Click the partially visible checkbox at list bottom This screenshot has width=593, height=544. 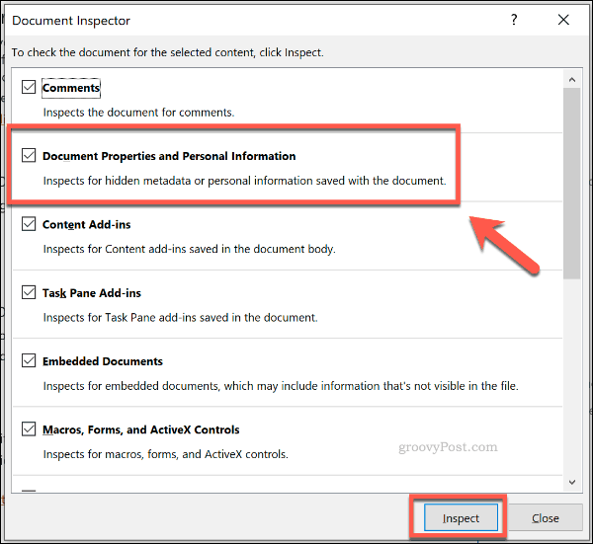[x=29, y=491]
